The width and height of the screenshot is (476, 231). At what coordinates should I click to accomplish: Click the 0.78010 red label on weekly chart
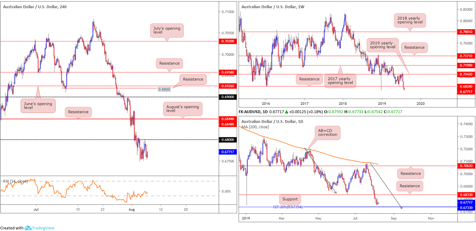(466, 32)
